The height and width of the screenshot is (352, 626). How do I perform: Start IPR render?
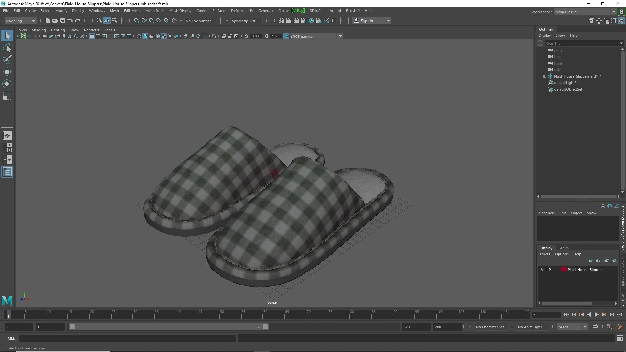point(296,21)
